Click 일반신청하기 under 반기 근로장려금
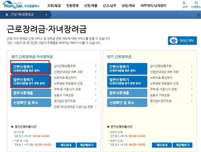The height and width of the screenshot is (152, 201). 127,81
